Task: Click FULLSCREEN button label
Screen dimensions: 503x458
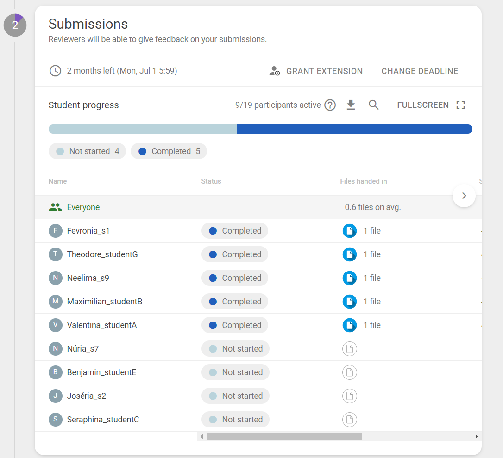Action: pyautogui.click(x=423, y=105)
